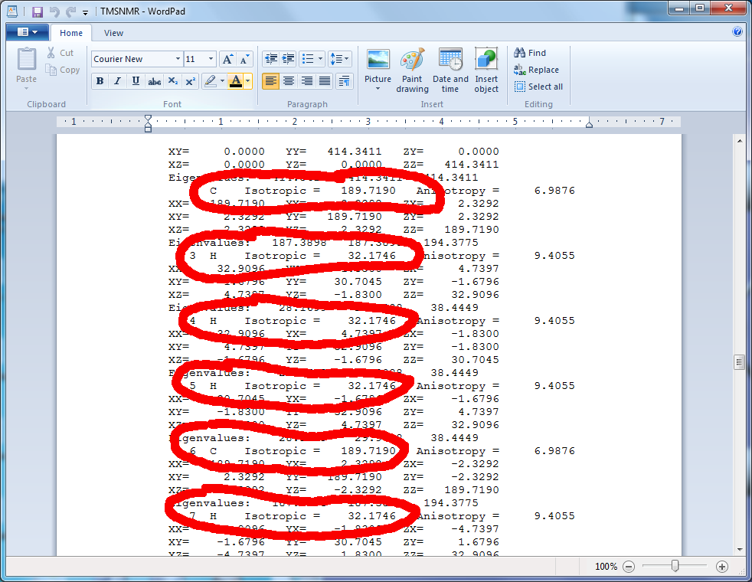Screen dimensions: 752x582
Task: Click the zoom slider handle
Action: pos(675,566)
